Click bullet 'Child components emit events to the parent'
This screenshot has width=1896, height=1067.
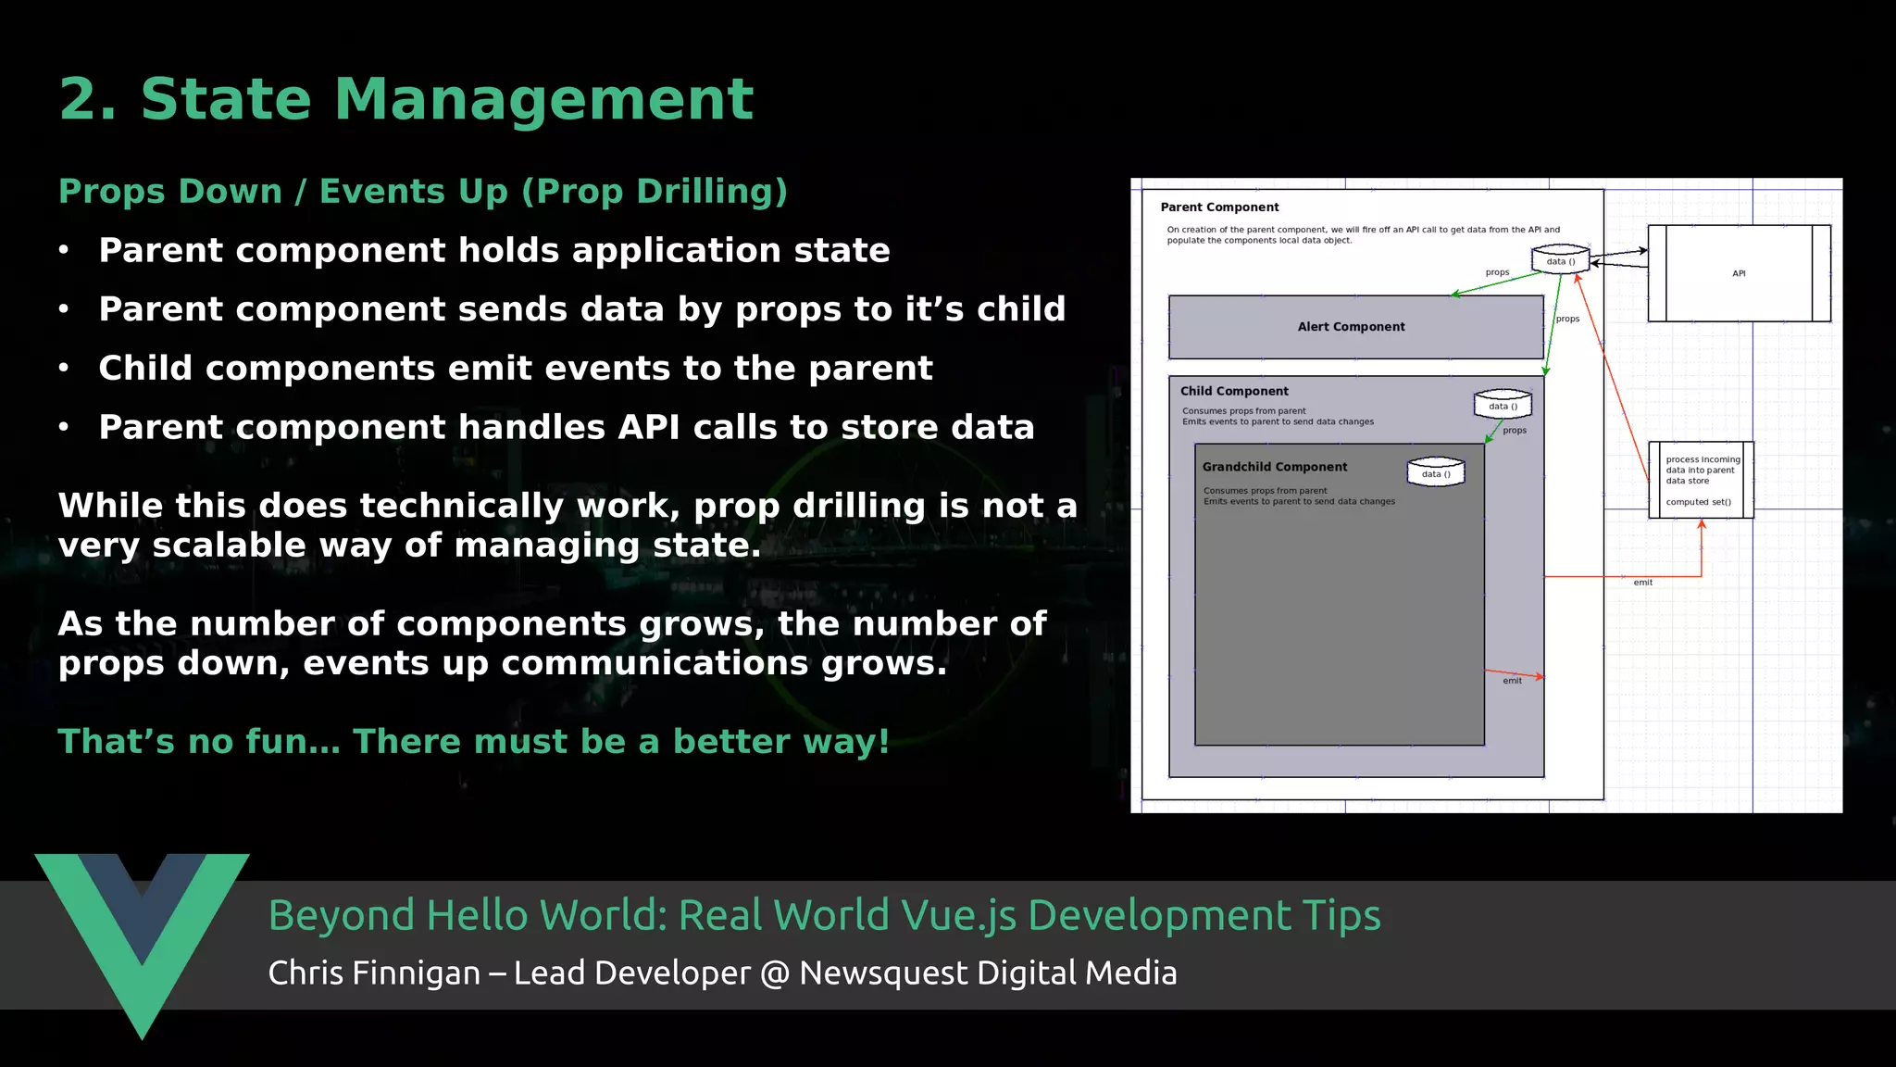click(x=515, y=368)
